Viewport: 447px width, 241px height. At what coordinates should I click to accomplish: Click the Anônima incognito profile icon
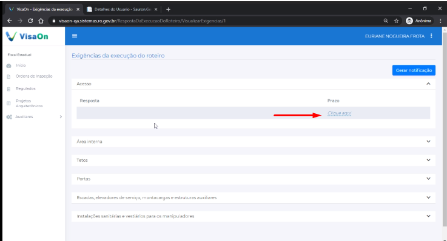pyautogui.click(x=409, y=21)
